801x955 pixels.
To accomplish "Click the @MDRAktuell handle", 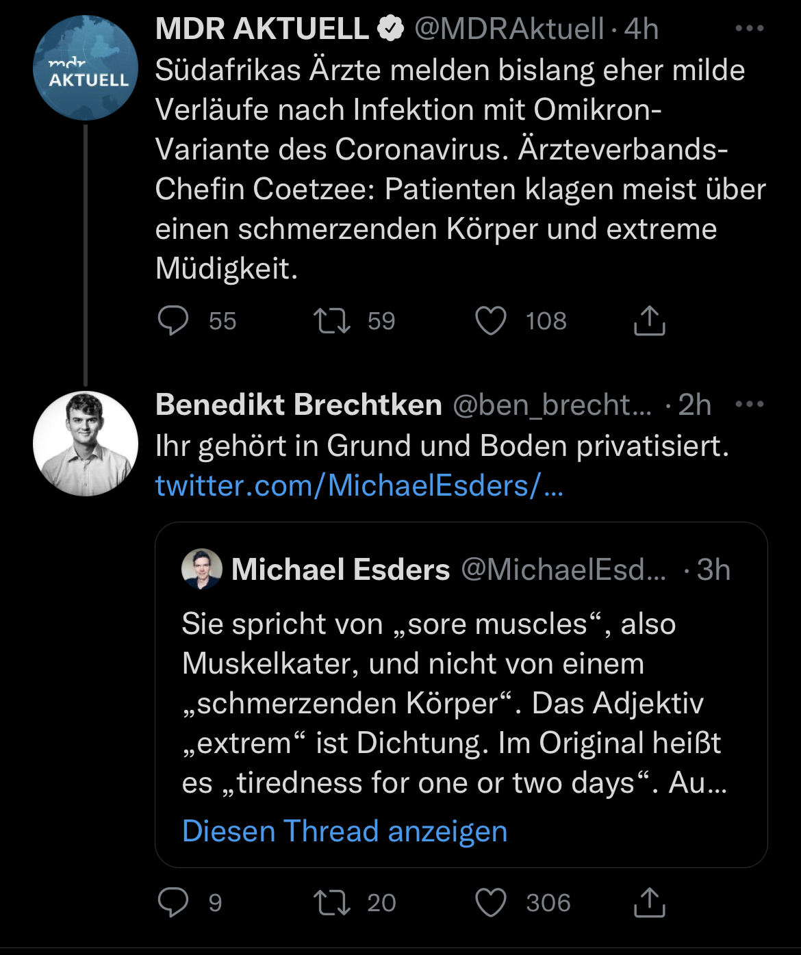I will click(509, 29).
